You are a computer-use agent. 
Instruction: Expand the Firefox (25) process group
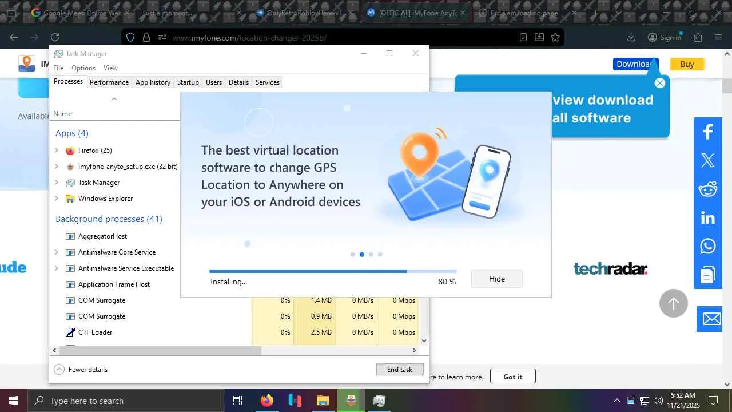pyautogui.click(x=57, y=150)
